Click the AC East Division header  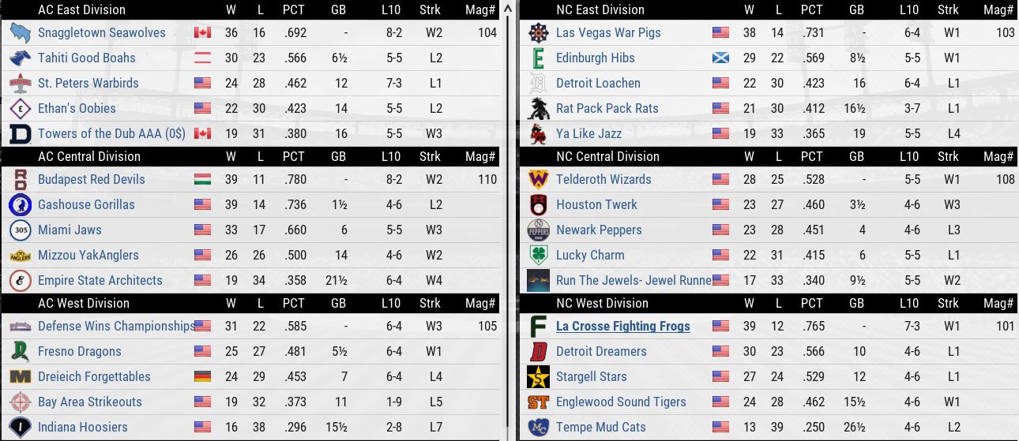tap(81, 9)
